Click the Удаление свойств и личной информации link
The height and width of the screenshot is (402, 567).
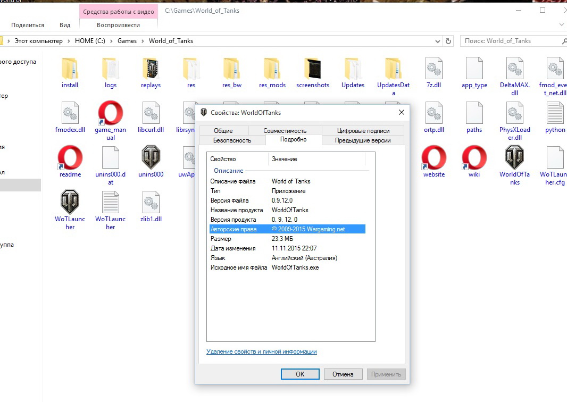tap(261, 351)
